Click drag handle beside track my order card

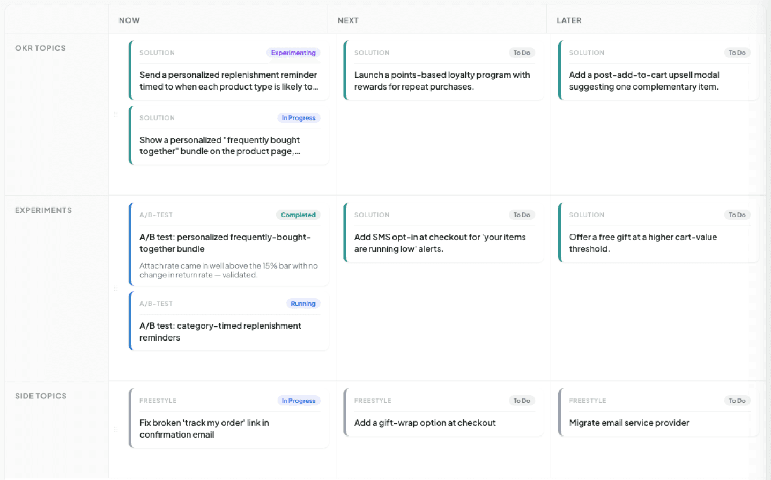(x=116, y=430)
